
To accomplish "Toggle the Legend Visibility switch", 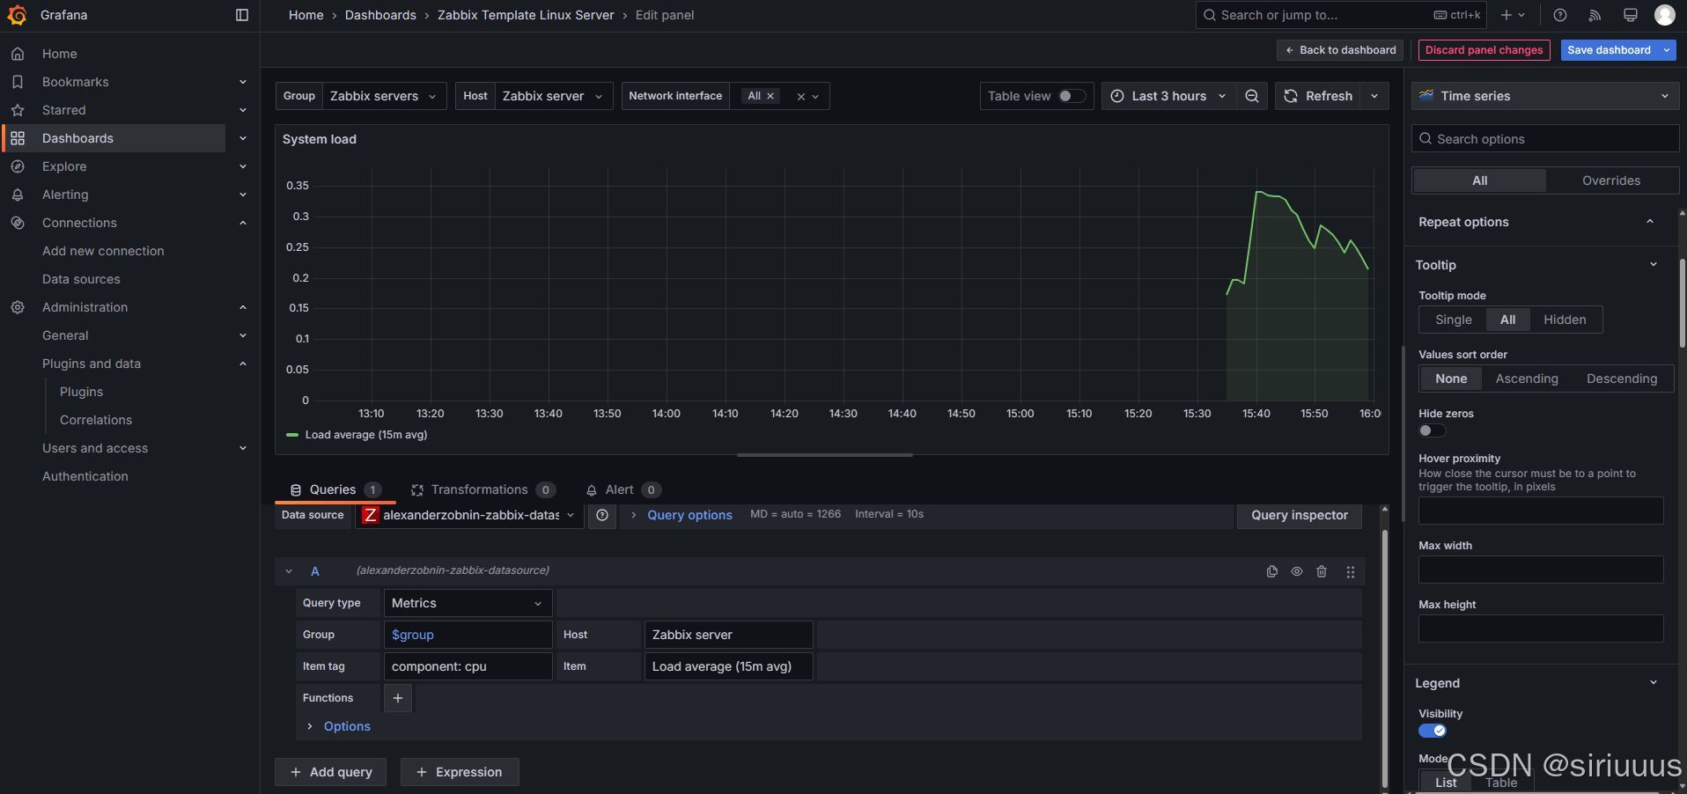I will pos(1432,731).
